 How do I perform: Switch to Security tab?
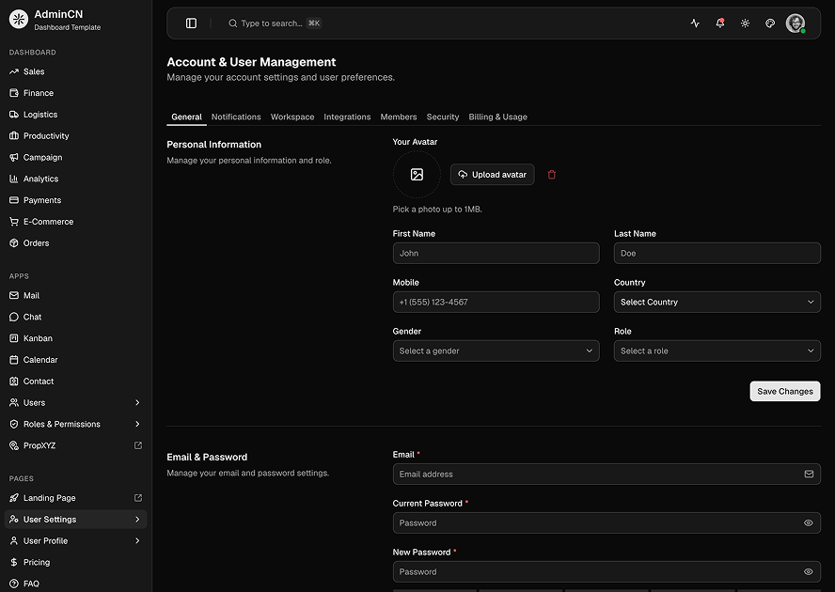tap(443, 117)
